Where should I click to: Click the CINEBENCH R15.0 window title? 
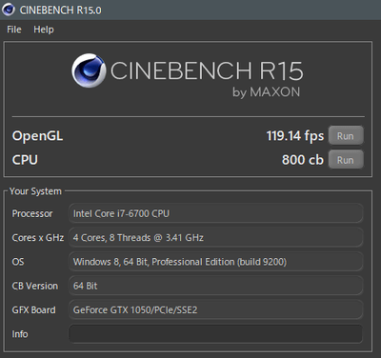point(61,10)
